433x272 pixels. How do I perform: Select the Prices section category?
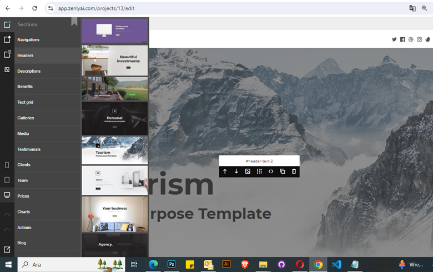23,196
